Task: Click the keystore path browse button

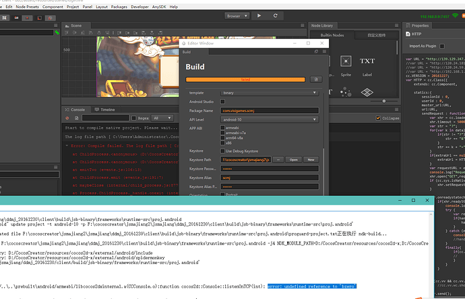Action: coord(278,160)
